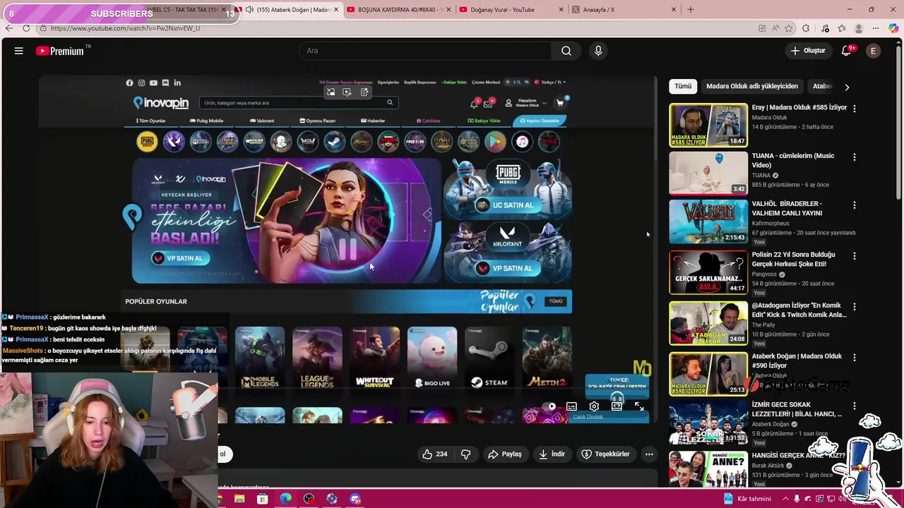904x508 pixels.
Task: Open options for İZMİR GECE SOKAK video
Action: coord(855,406)
